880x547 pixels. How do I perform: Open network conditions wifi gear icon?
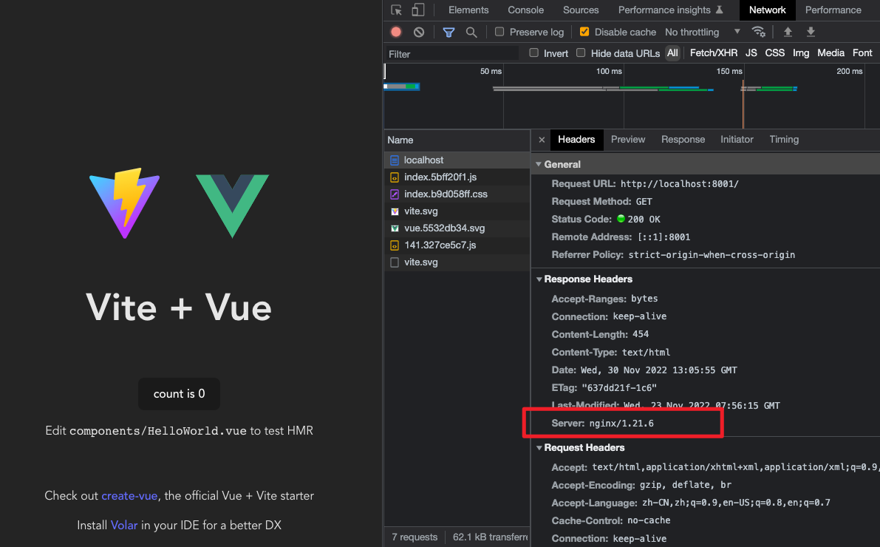(759, 32)
